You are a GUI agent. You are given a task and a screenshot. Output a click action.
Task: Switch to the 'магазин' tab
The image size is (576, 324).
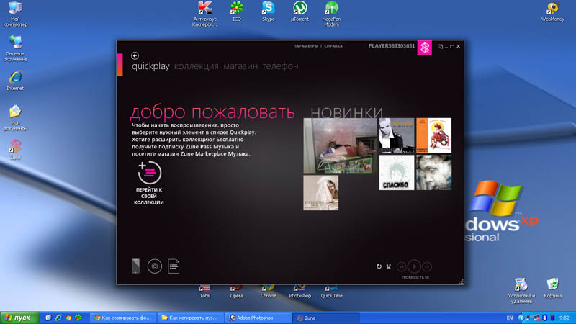point(240,66)
